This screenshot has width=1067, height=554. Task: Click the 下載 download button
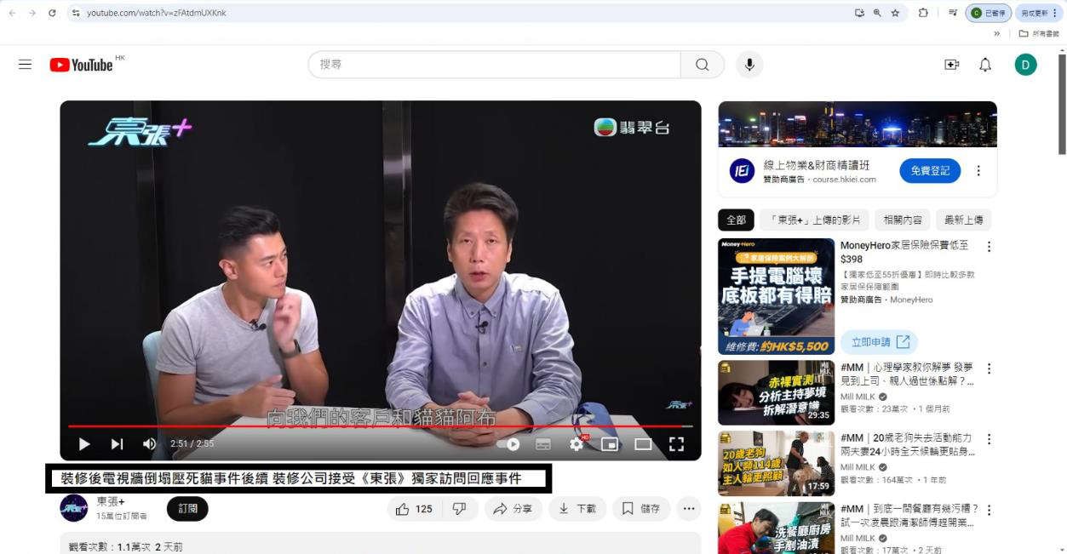tap(577, 509)
